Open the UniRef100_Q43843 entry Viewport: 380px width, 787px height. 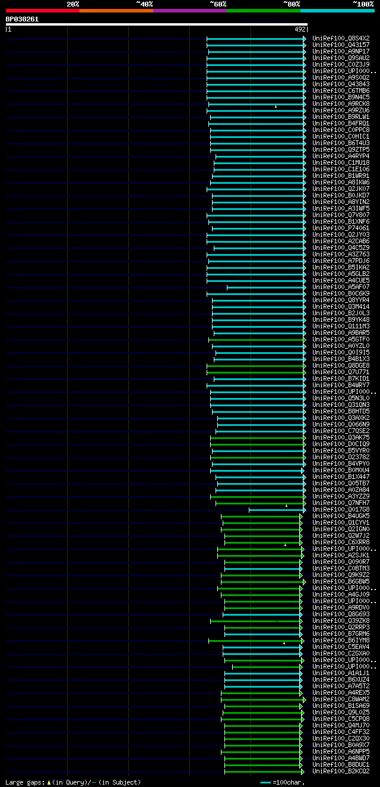341,84
